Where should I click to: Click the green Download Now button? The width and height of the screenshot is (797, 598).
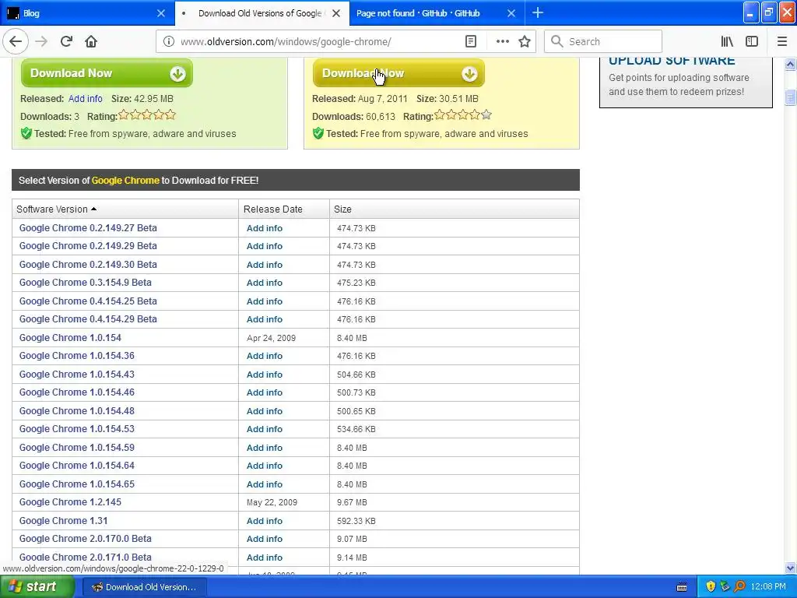click(x=107, y=73)
